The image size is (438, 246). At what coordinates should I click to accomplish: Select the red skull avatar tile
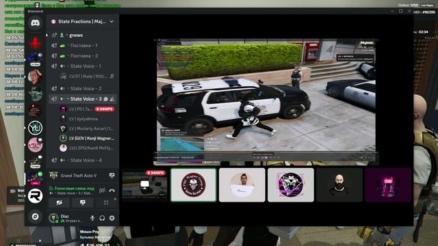click(x=193, y=184)
